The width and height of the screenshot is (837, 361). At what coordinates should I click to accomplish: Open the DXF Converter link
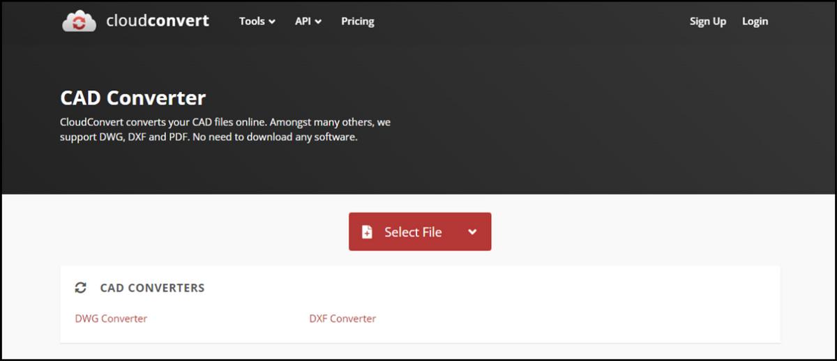342,318
